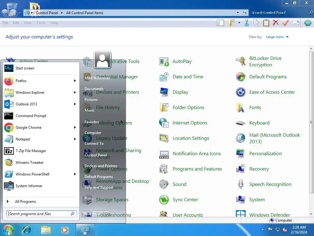This screenshot has width=314, height=236.
Task: Launch Winaero Tweaker
Action: (x=40, y=162)
